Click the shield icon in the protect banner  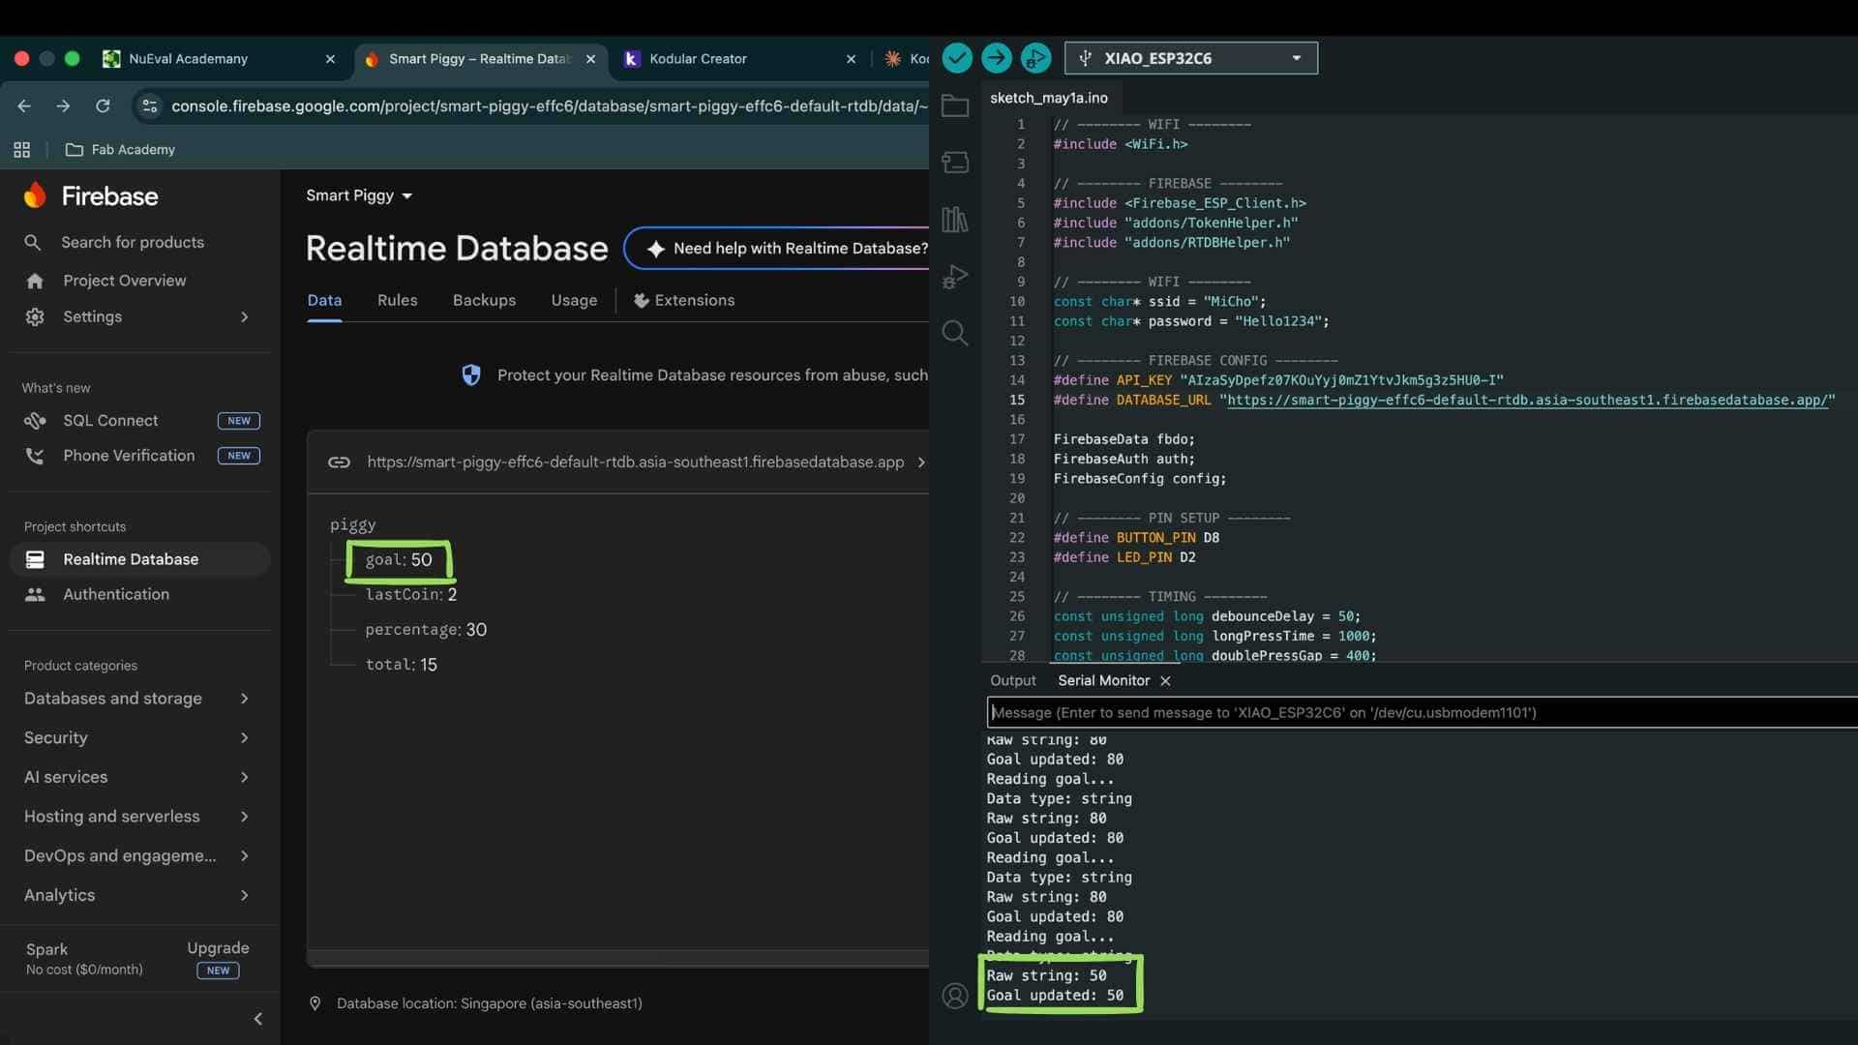pyautogui.click(x=471, y=375)
